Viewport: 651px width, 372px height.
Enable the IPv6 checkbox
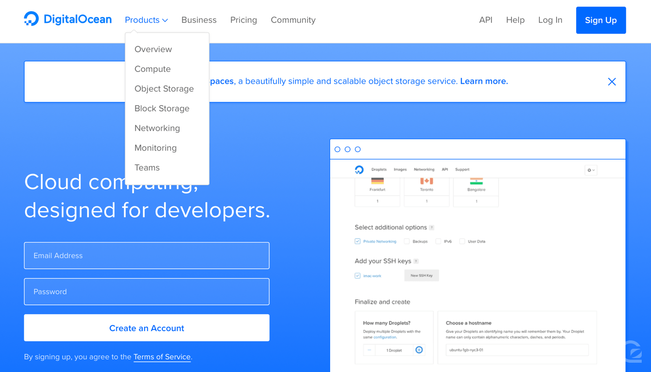(438, 241)
